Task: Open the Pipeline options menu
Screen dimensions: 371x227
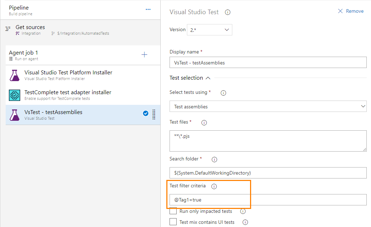Action: (148, 9)
